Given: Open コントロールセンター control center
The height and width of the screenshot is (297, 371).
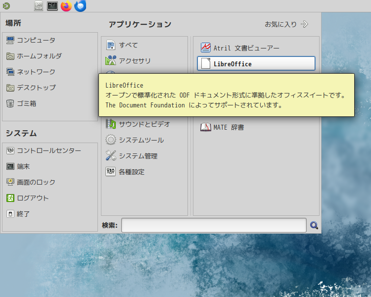Looking at the screenshot, I should pyautogui.click(x=44, y=150).
